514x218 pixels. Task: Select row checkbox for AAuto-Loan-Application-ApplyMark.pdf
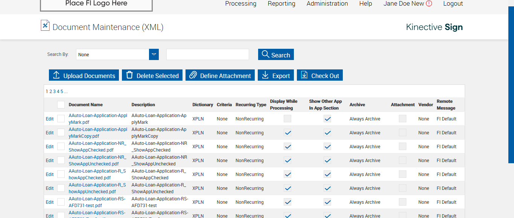pyautogui.click(x=61, y=119)
